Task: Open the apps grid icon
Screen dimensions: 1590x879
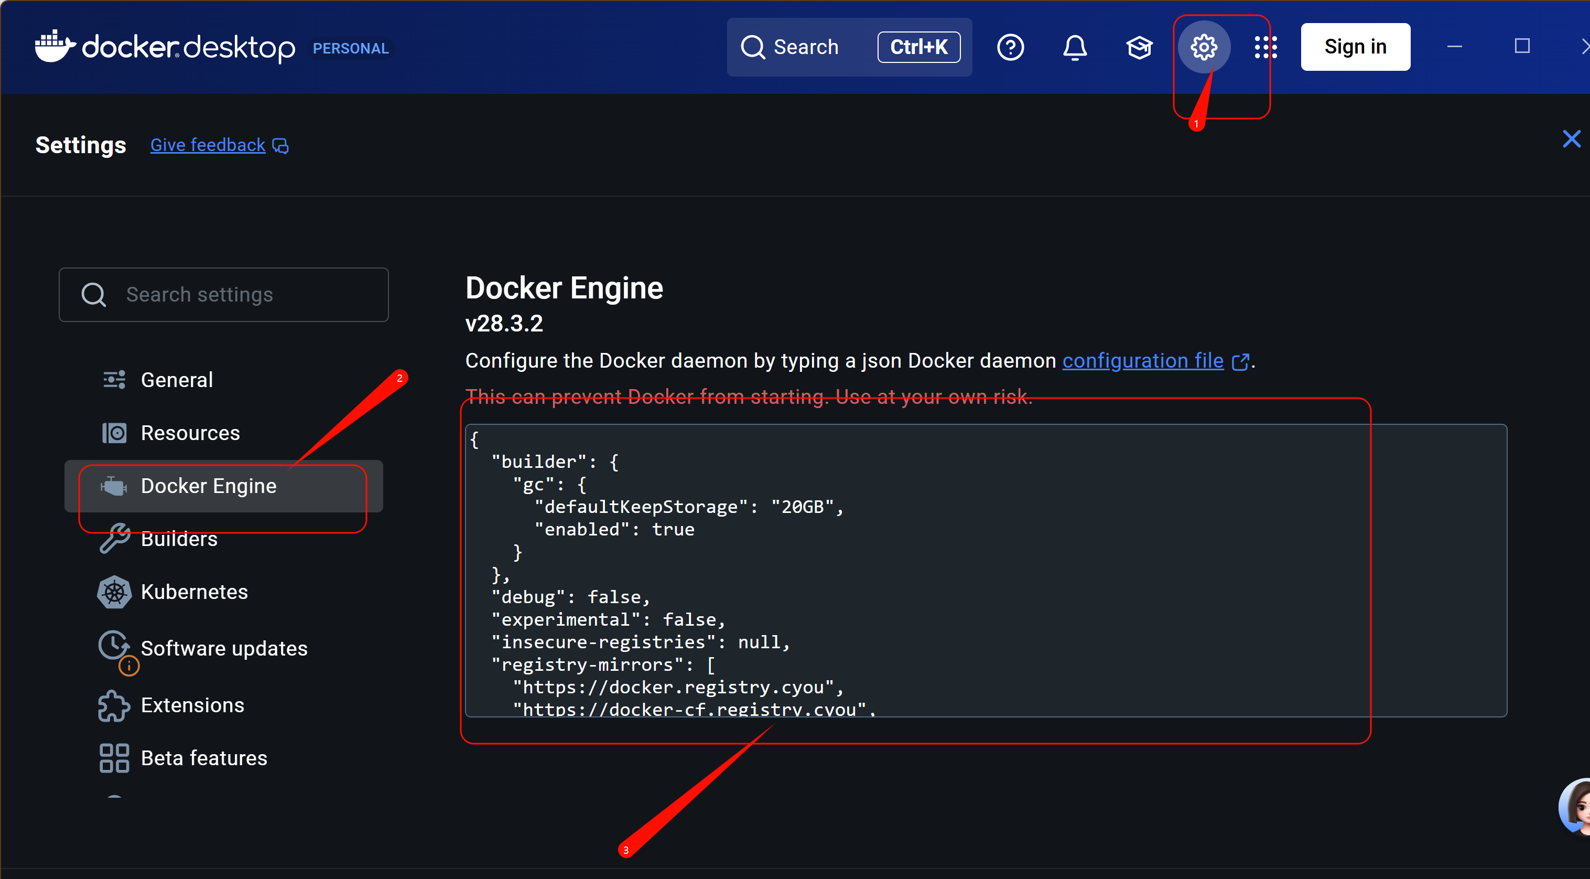Action: coord(1265,47)
